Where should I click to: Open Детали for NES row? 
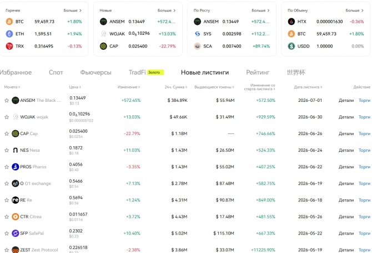click(346, 150)
